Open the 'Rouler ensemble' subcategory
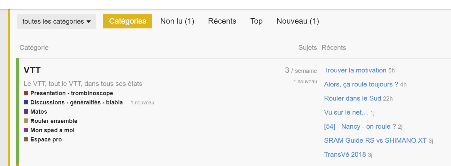451x166 pixels. (x=54, y=121)
